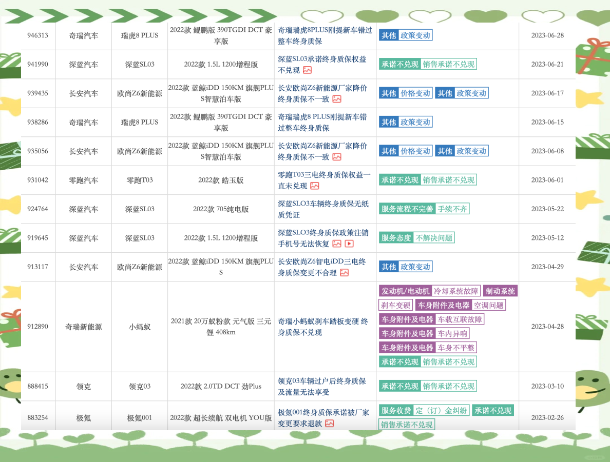The image size is (610, 462).
Task: Click 政策变动 tag in row 935056
Action: [471, 151]
